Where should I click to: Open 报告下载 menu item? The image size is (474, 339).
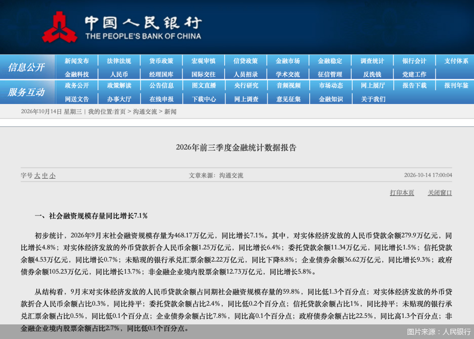click(415, 85)
